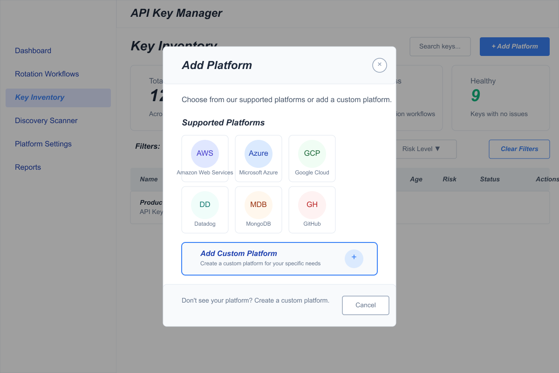Click the Google Cloud label

click(312, 173)
